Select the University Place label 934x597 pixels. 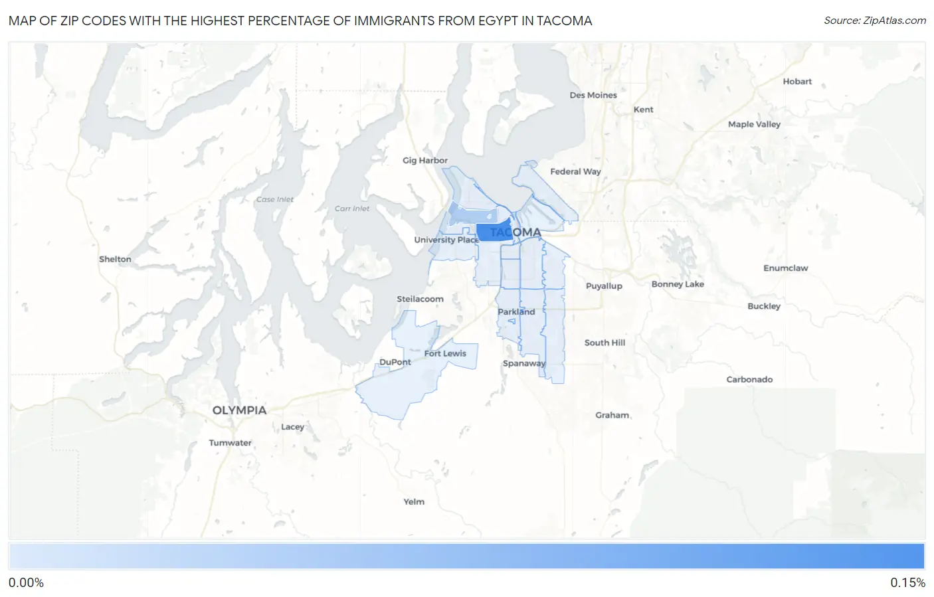[446, 240]
